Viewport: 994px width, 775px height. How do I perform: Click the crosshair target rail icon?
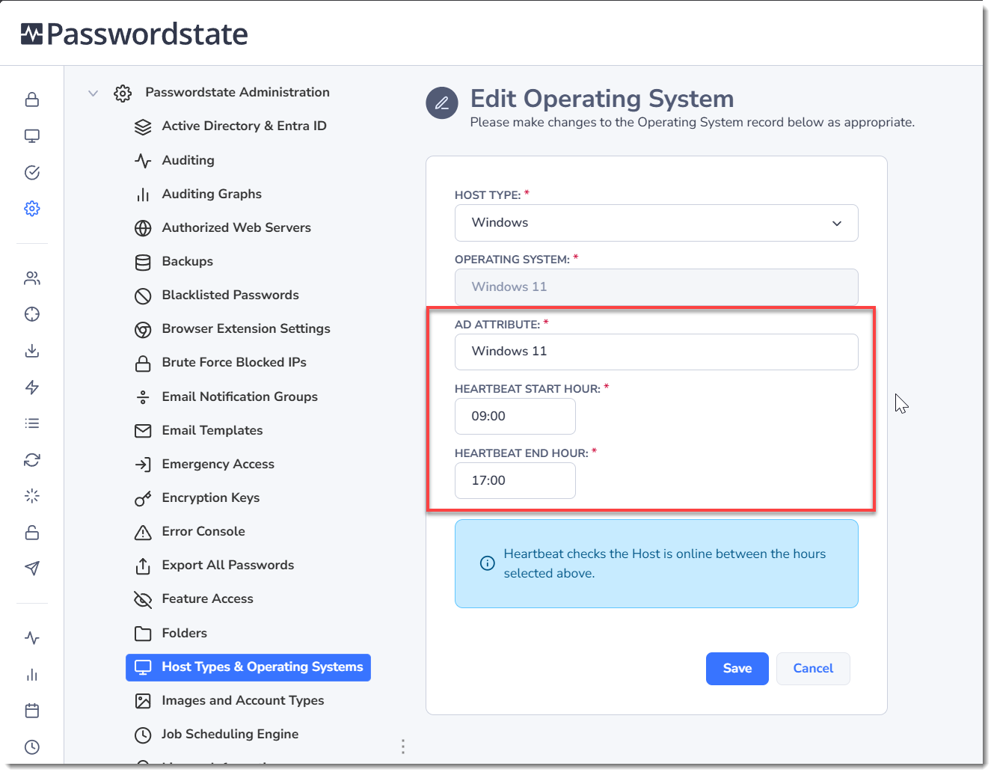click(32, 314)
